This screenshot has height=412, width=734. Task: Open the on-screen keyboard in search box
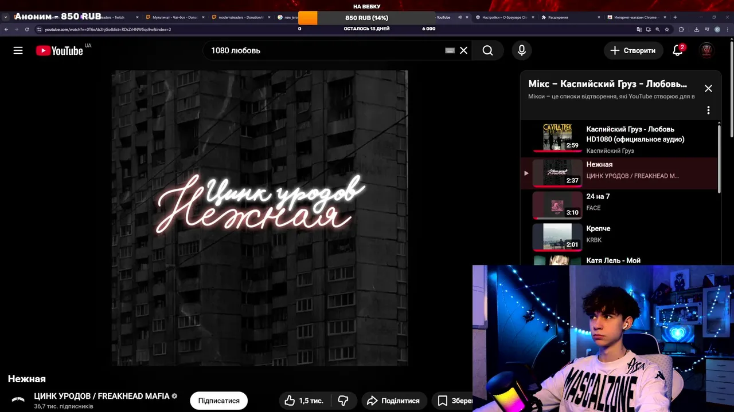(x=450, y=50)
